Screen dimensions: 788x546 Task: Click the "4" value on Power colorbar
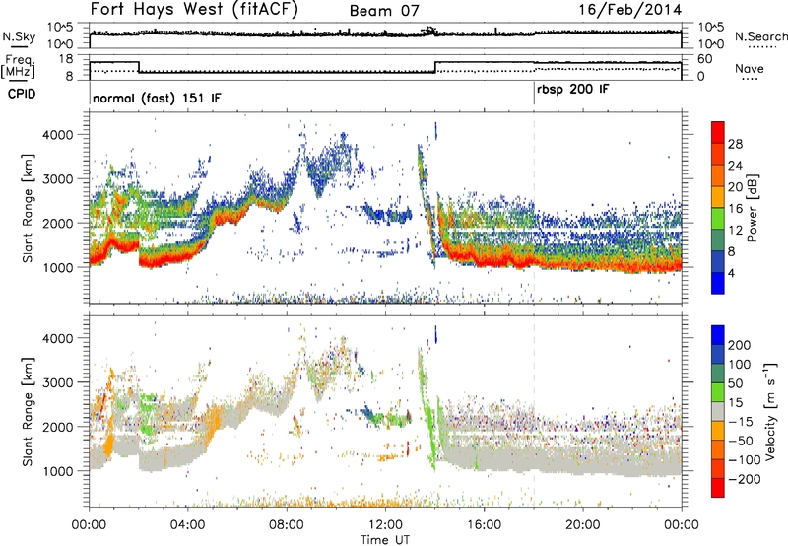click(731, 273)
